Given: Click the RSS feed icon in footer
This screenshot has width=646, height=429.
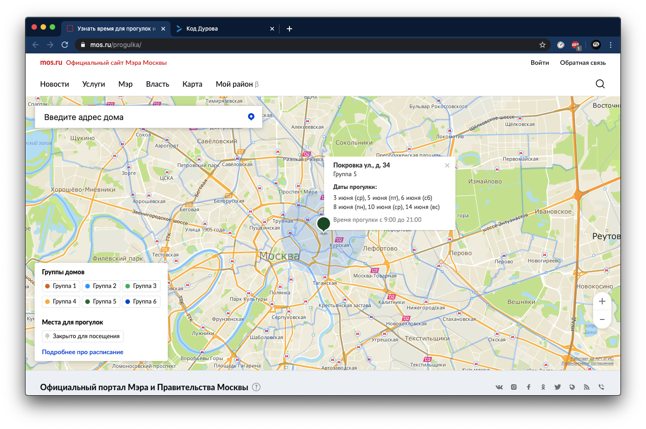Looking at the screenshot, I should [587, 387].
